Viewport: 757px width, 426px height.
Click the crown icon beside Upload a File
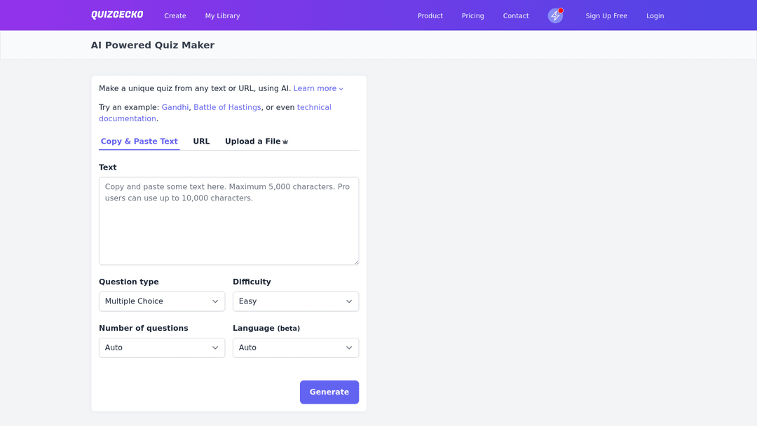[285, 142]
